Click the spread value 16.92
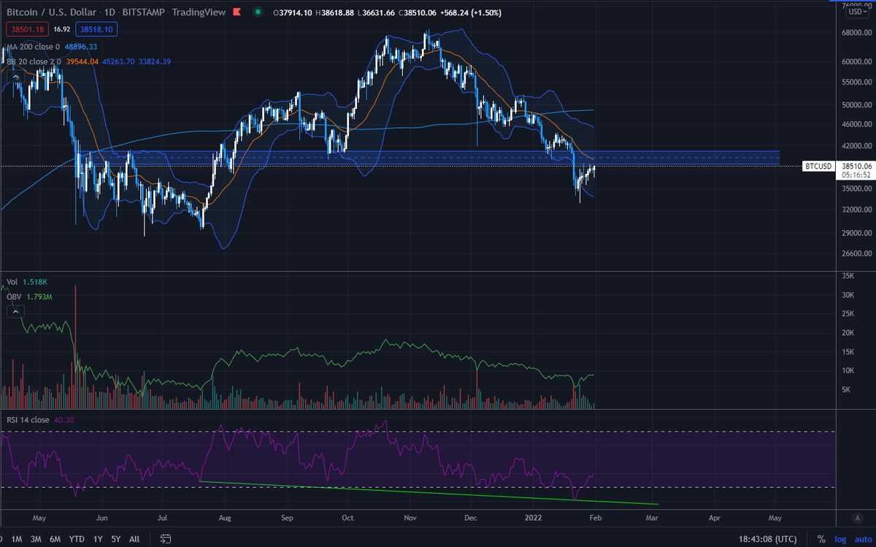Viewport: 876px width, 547px height. pyautogui.click(x=61, y=29)
